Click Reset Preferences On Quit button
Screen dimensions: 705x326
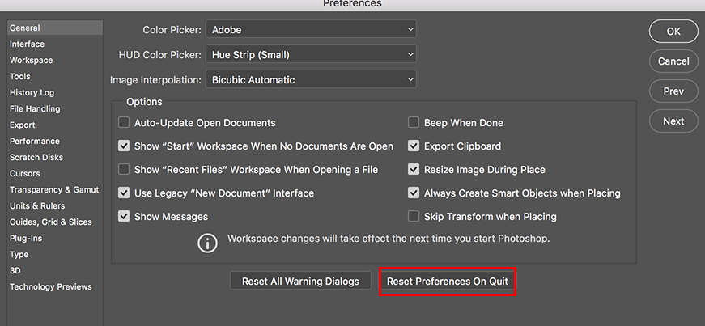pos(448,282)
